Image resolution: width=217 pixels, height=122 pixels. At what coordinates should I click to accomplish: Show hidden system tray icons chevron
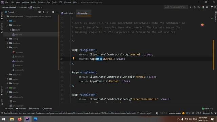[179, 119]
